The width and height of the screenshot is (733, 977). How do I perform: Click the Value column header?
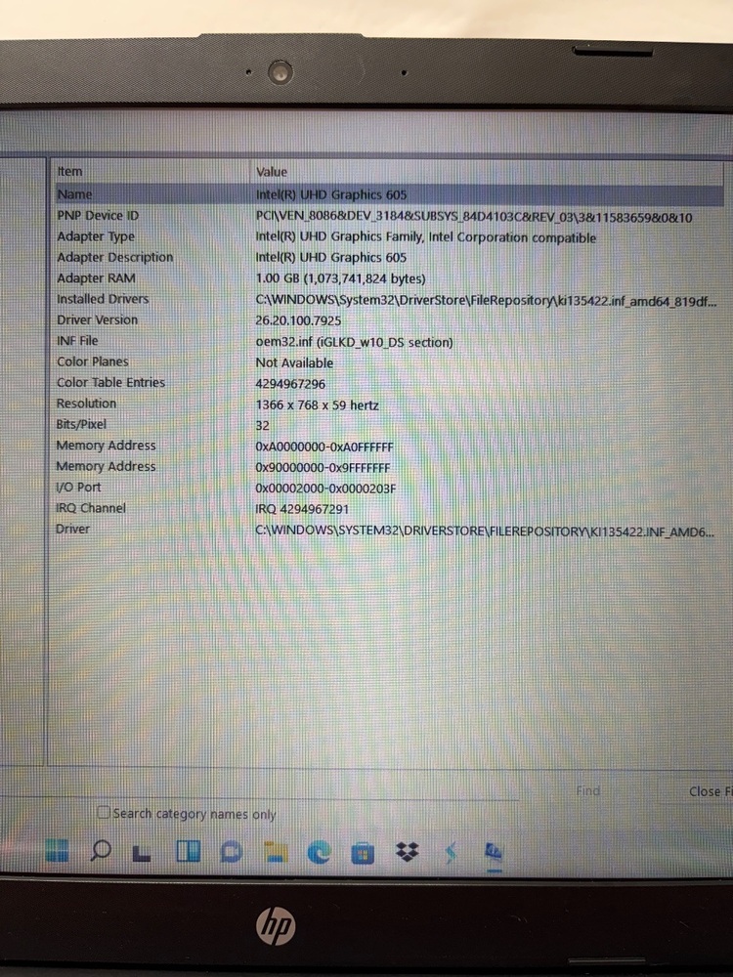click(x=272, y=171)
